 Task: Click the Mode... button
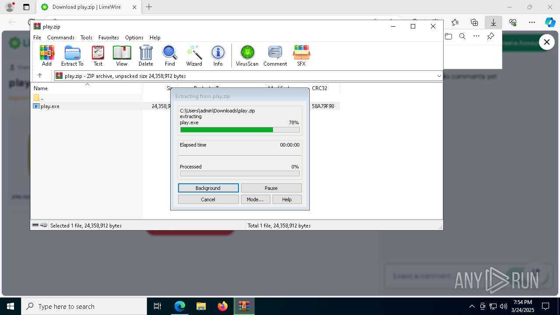[x=255, y=199]
